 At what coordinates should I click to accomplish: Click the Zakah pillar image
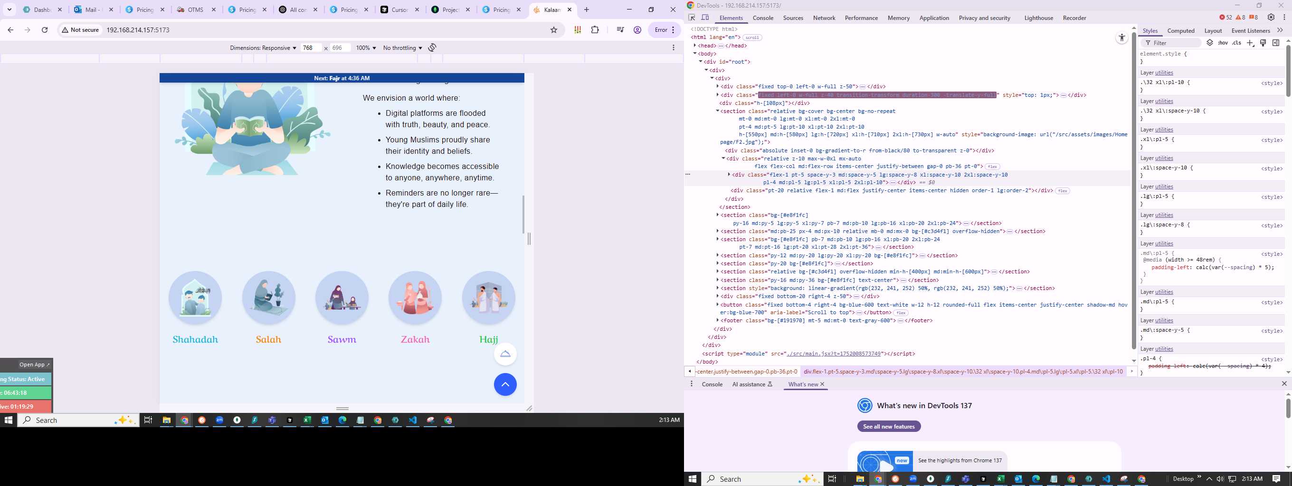pos(415,298)
